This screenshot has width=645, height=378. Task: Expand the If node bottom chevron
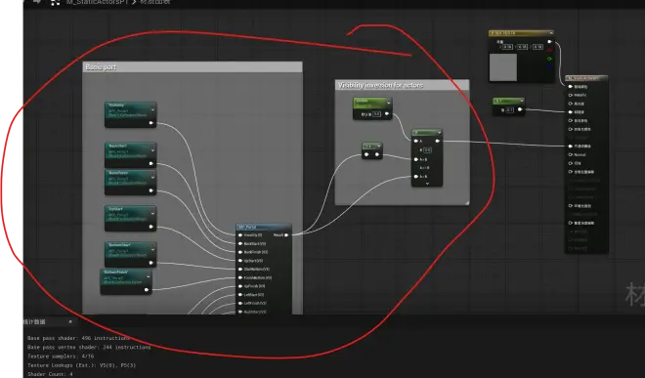[427, 184]
